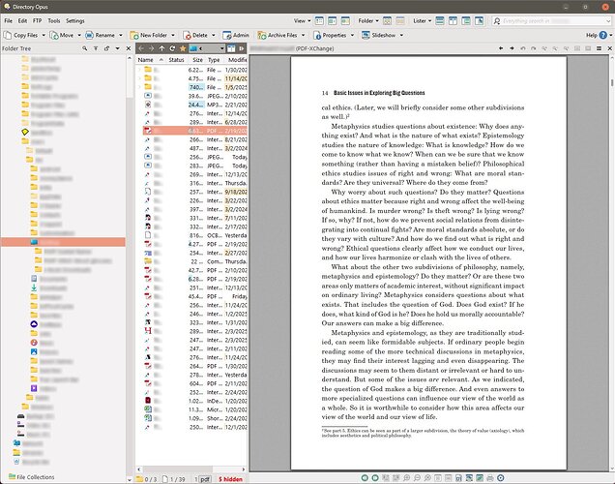The image size is (615, 484).
Task: Go to next file in viewer pane
Action: point(512,48)
